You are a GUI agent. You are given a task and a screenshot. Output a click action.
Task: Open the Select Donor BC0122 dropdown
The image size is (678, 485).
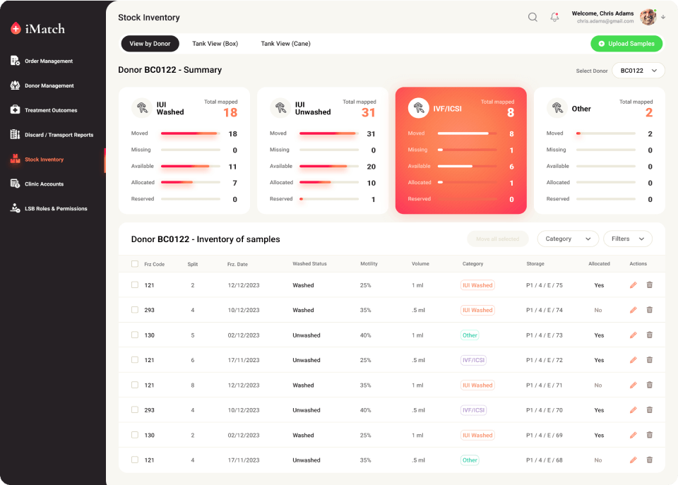click(638, 71)
